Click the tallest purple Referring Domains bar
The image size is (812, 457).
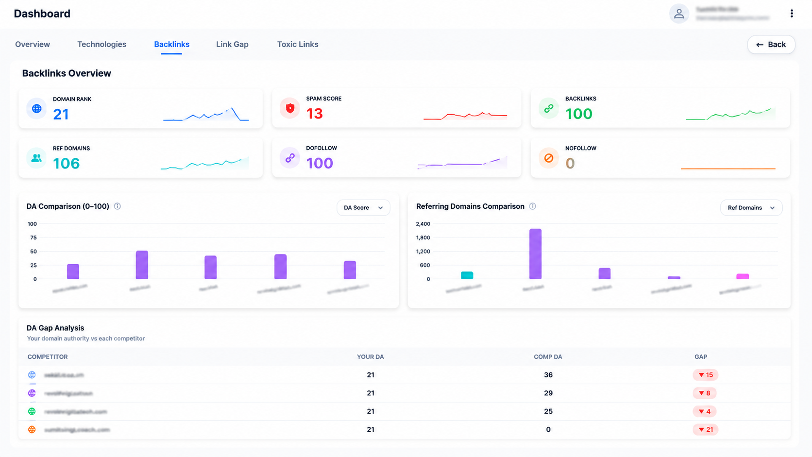tap(535, 254)
